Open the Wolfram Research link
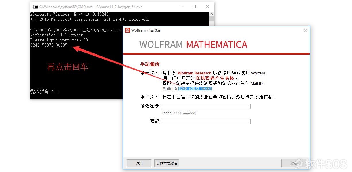Image resolution: width=352 pixels, height=172 pixels. tap(195, 73)
